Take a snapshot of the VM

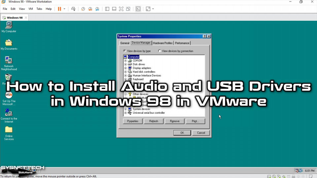tap(83, 9)
